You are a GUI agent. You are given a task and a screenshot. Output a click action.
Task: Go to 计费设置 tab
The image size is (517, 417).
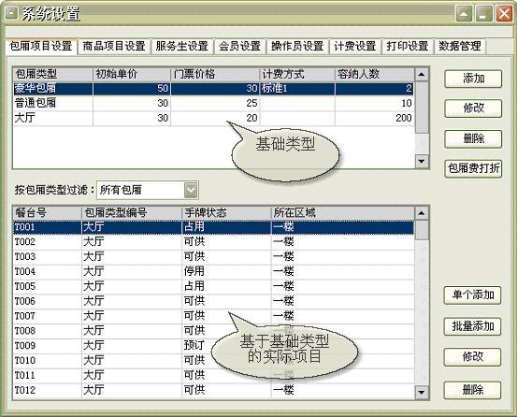[354, 46]
